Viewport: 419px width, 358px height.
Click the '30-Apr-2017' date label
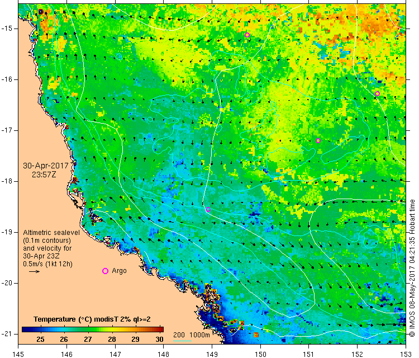[46, 166]
